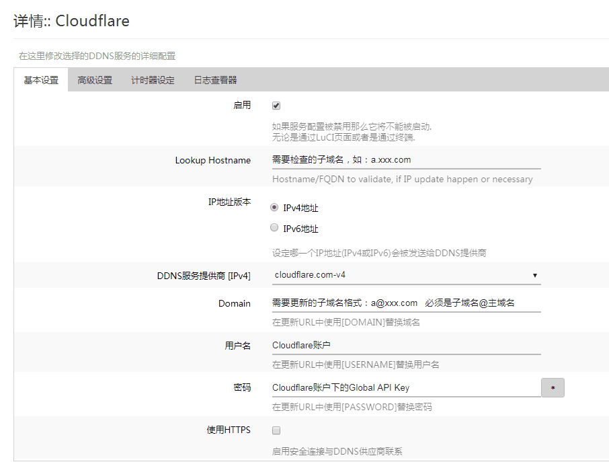
Task: Click the 详情:: Cloudflare page heading
Action: click(71, 21)
